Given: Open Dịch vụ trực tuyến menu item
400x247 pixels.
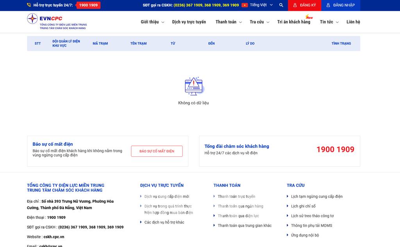Looking at the screenshot, I should (189, 22).
